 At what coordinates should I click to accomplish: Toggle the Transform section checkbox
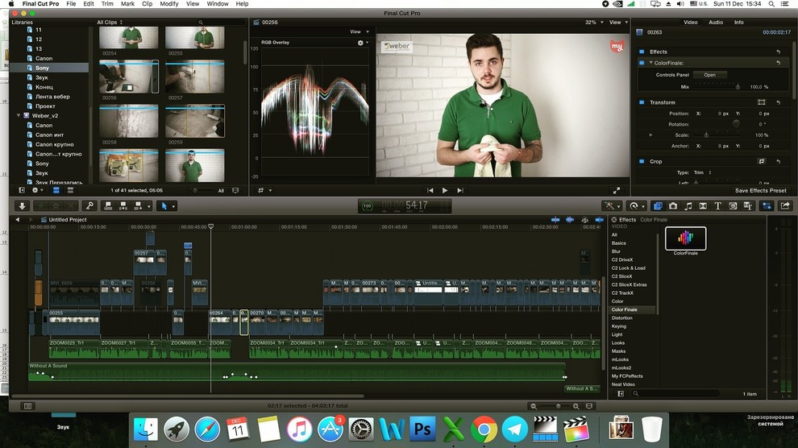[642, 102]
